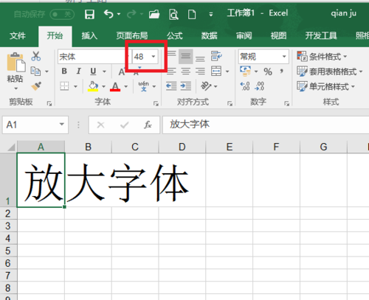The height and width of the screenshot is (300, 369).
Task: Copy the selection using copy icon
Action: pos(36,71)
